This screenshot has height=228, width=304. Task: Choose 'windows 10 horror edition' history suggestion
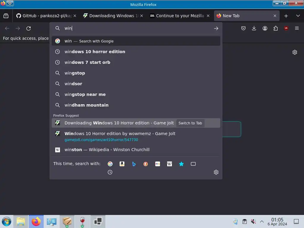(136, 52)
